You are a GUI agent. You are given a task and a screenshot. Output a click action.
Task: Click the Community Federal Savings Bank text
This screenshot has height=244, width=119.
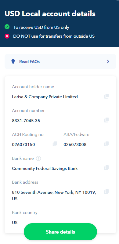(x=45, y=168)
